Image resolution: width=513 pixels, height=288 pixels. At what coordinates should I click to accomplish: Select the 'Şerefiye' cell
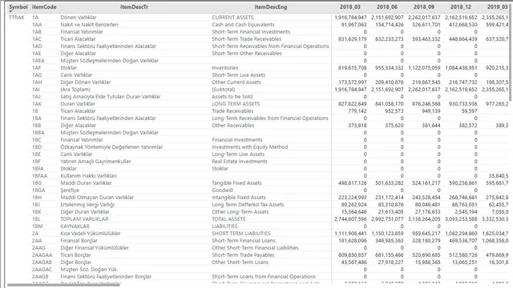click(70, 190)
